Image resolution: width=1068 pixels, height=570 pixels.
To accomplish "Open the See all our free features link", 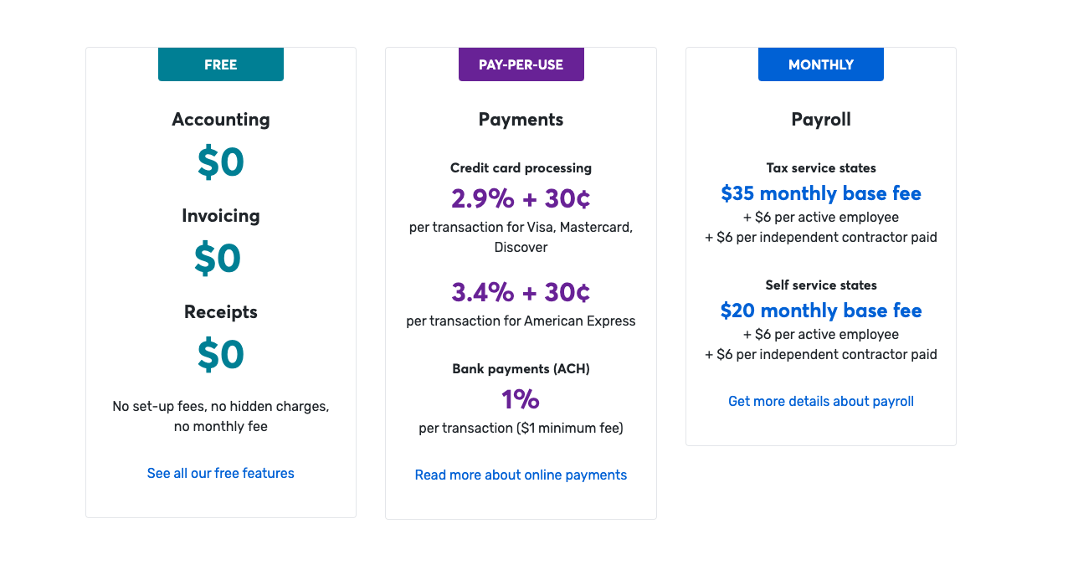I will (221, 473).
